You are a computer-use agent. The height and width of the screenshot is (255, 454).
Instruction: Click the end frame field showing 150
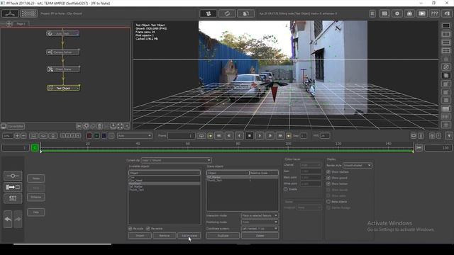click(438, 148)
